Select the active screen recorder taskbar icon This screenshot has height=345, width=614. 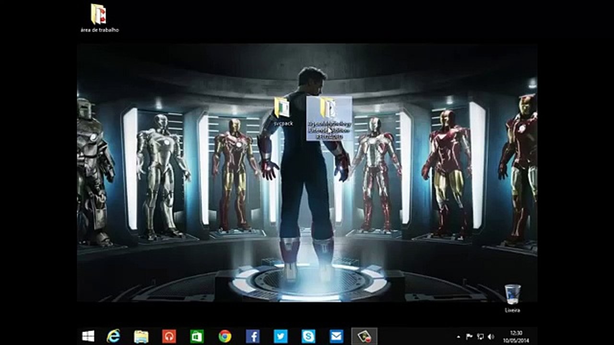coord(364,336)
